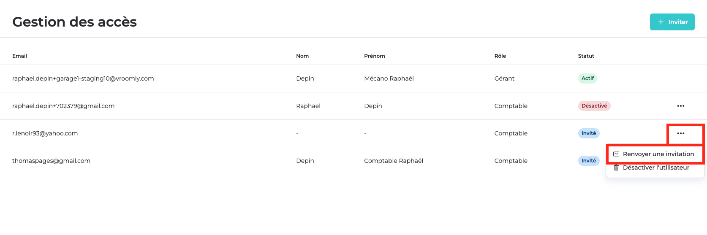Click the Désactivé status badge
The height and width of the screenshot is (235, 707).
click(594, 106)
